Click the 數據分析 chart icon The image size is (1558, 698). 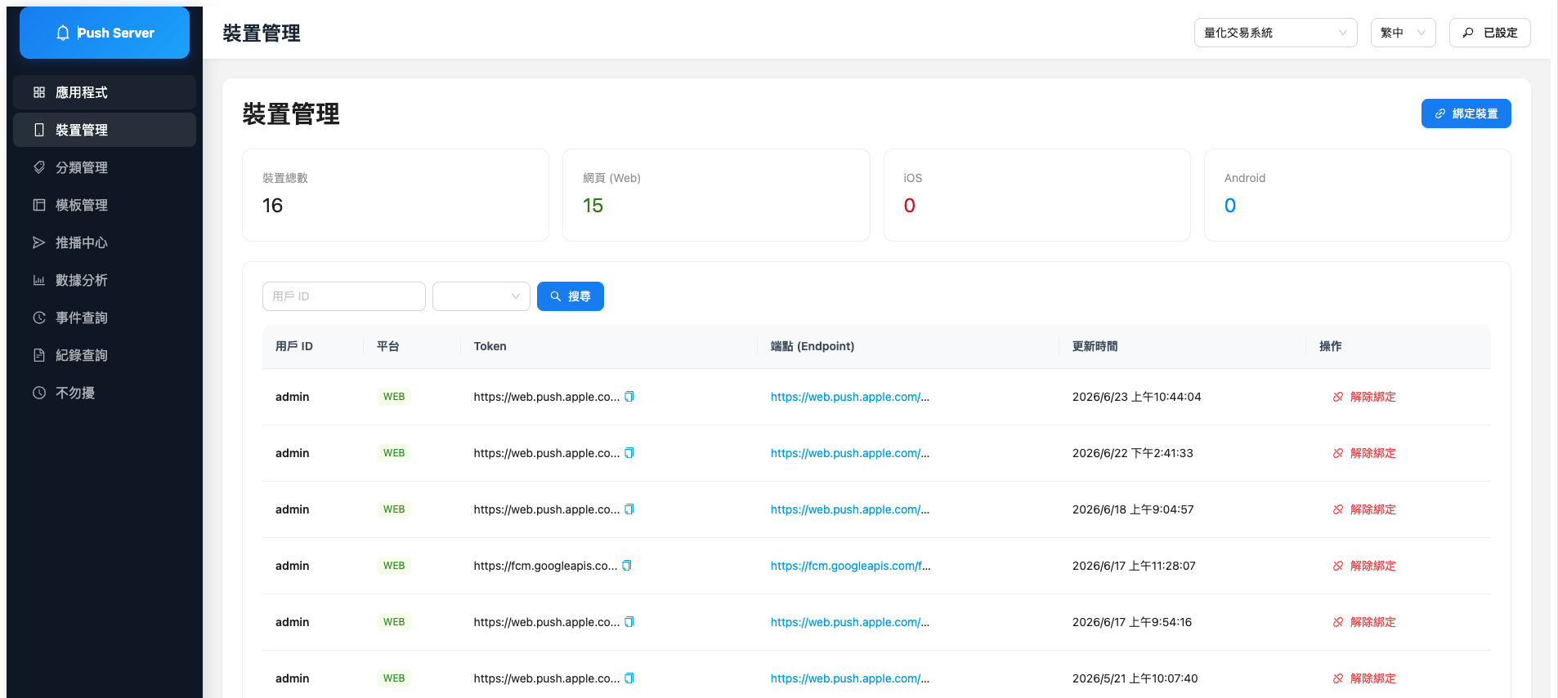39,280
